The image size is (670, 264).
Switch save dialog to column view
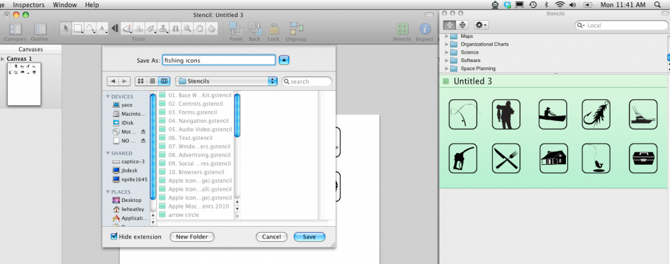pos(164,81)
